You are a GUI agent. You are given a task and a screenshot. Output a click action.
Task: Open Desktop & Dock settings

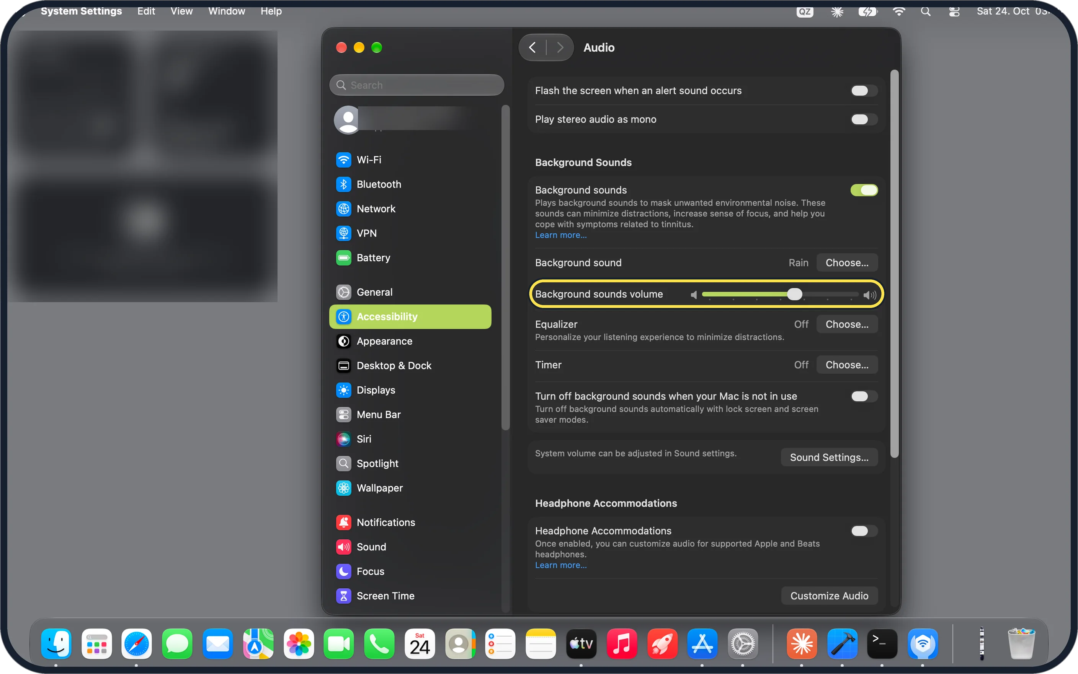410,366
